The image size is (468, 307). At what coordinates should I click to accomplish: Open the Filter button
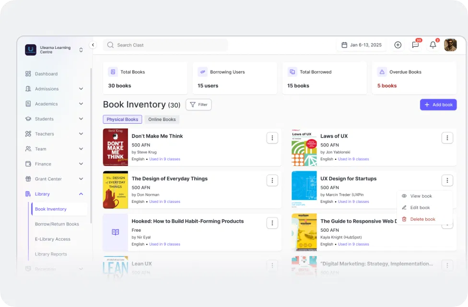pos(199,105)
